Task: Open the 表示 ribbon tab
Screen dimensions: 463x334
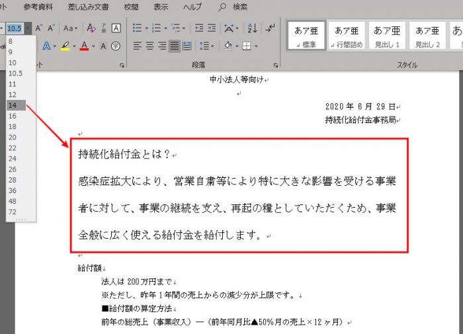Action: point(161,7)
